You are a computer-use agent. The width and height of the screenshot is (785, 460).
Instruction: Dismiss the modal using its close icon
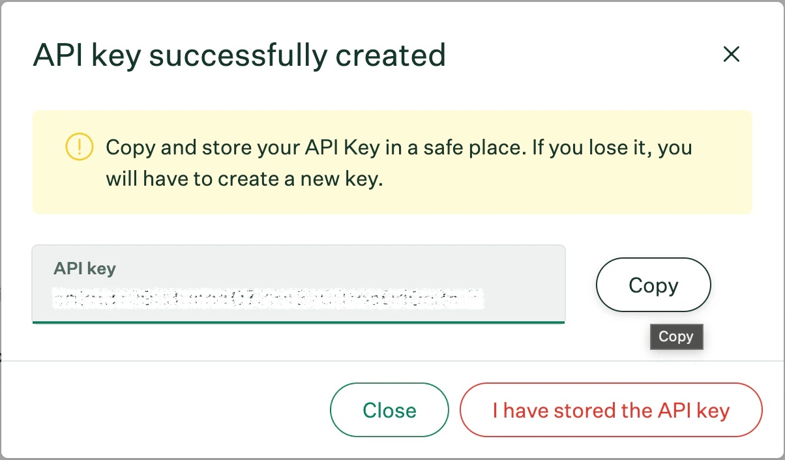(731, 55)
